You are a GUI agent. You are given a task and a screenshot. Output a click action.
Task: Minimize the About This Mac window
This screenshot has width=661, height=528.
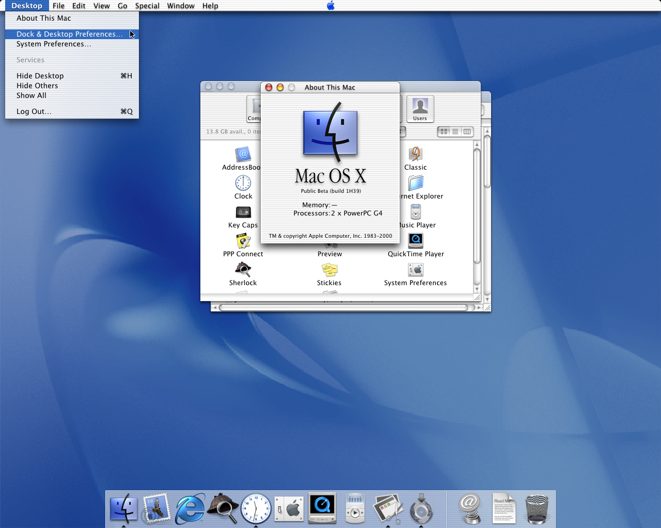280,87
